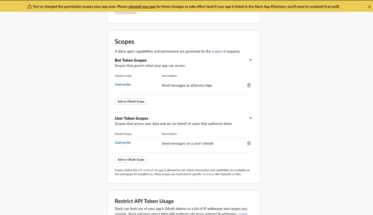
Task: Collapse the User Token Scopes section
Action: coord(250,118)
